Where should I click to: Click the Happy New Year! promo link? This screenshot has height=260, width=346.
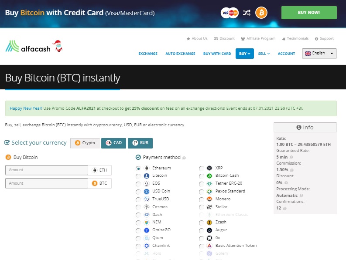click(26, 108)
